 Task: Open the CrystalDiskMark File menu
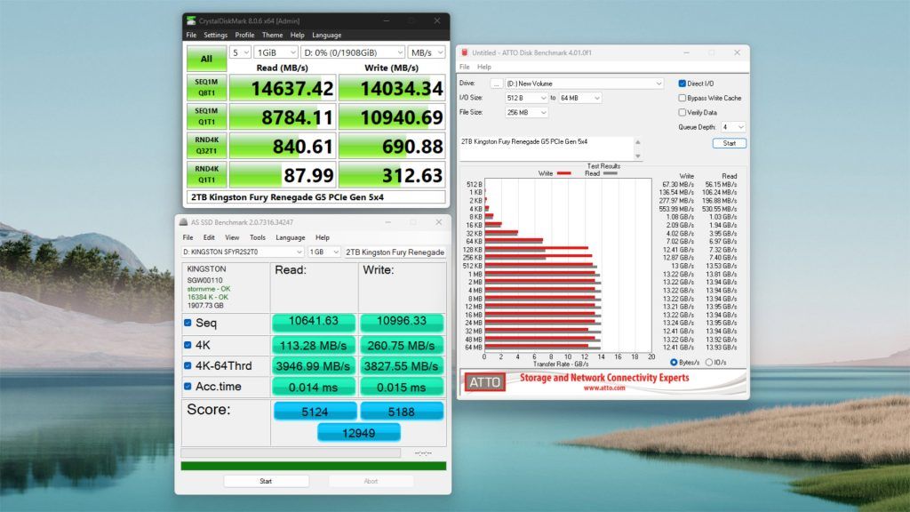click(x=191, y=35)
